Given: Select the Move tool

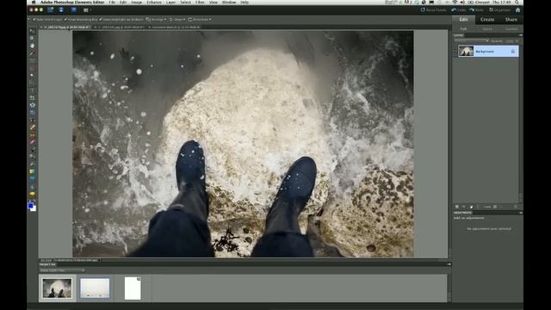Looking at the screenshot, I should (x=32, y=31).
